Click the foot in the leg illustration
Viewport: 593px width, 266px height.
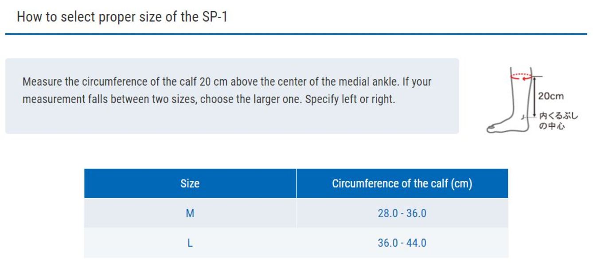505,125
